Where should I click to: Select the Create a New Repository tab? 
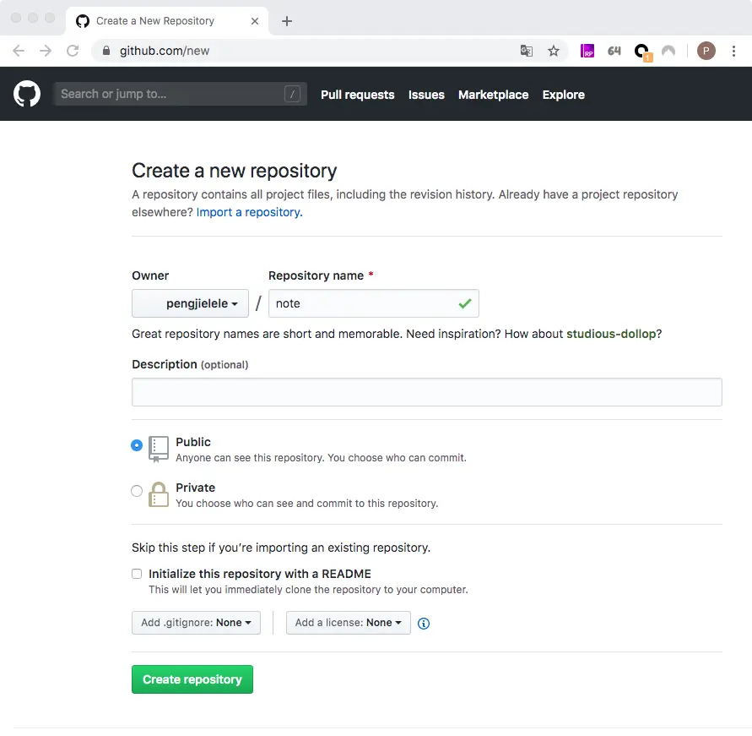[167, 21]
